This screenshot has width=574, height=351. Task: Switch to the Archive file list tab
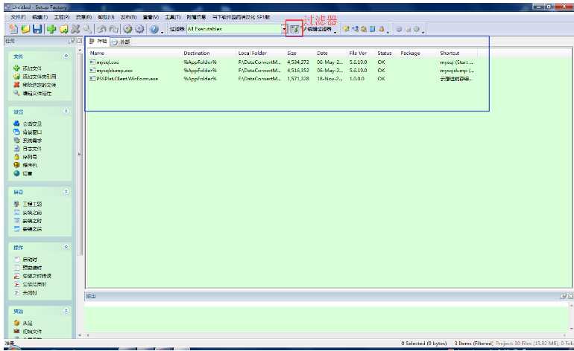pos(98,42)
